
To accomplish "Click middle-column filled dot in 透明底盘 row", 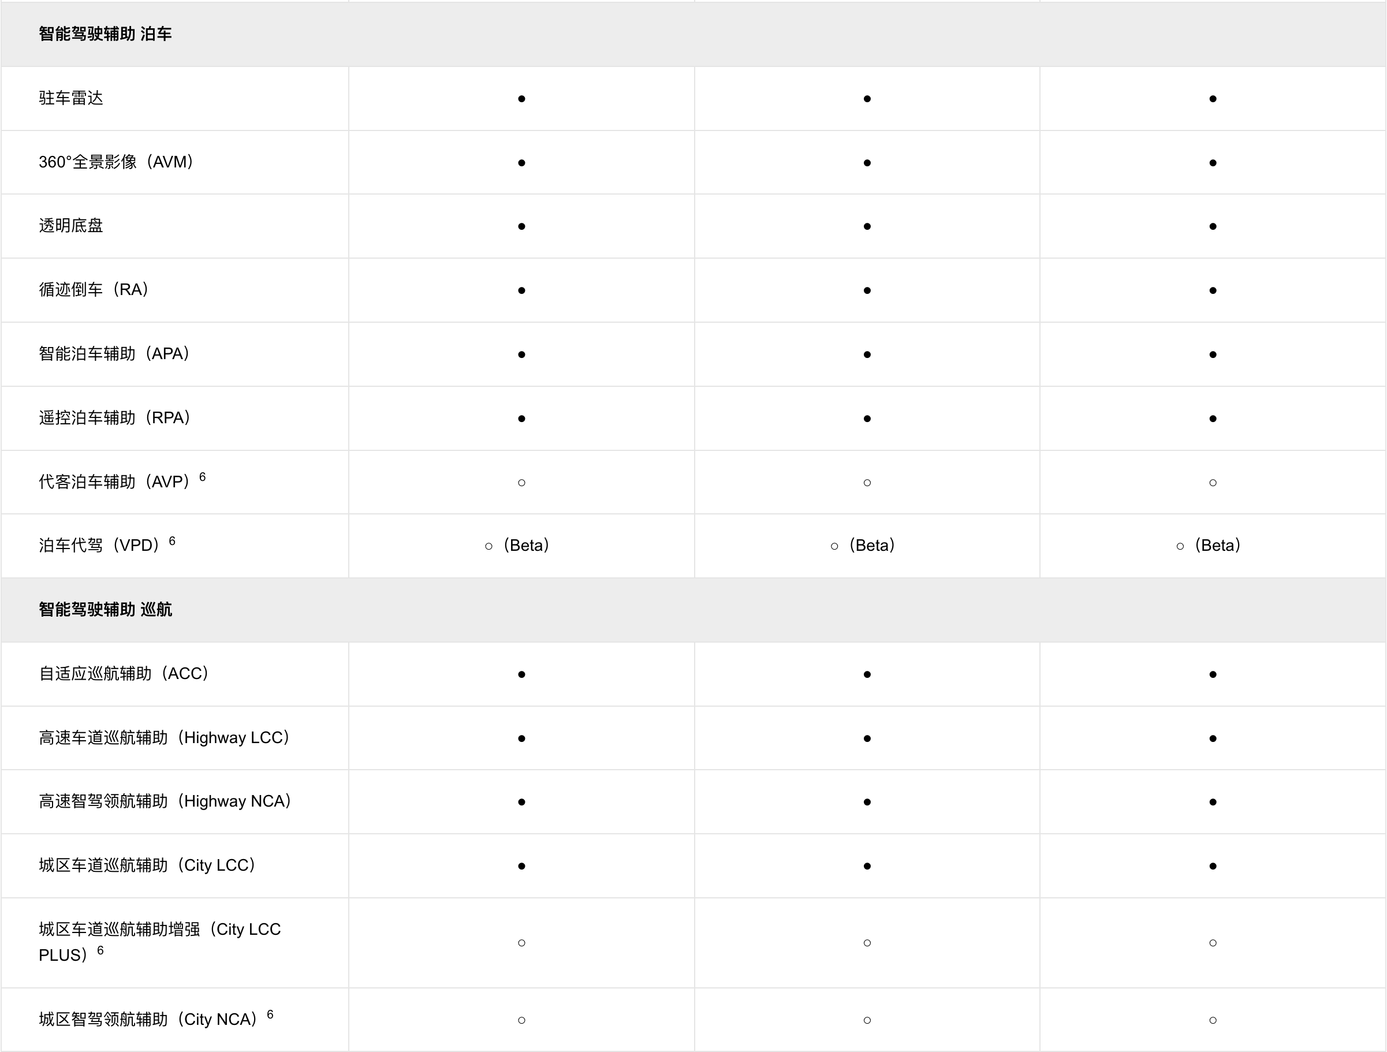I will pos(867,226).
